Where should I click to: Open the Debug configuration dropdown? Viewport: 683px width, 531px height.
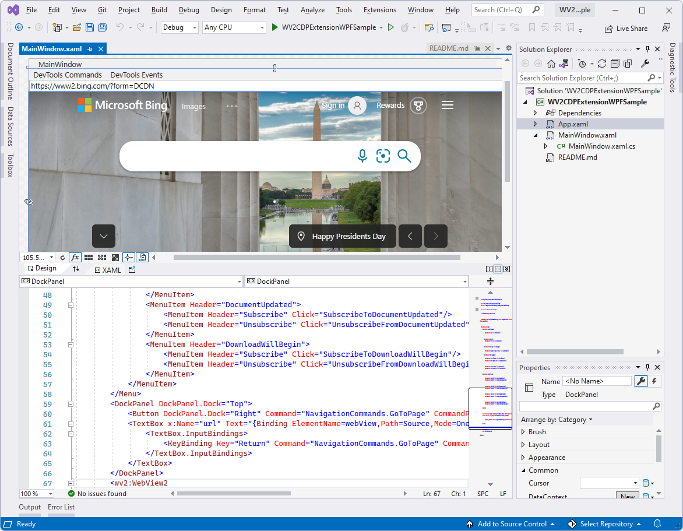pyautogui.click(x=179, y=27)
